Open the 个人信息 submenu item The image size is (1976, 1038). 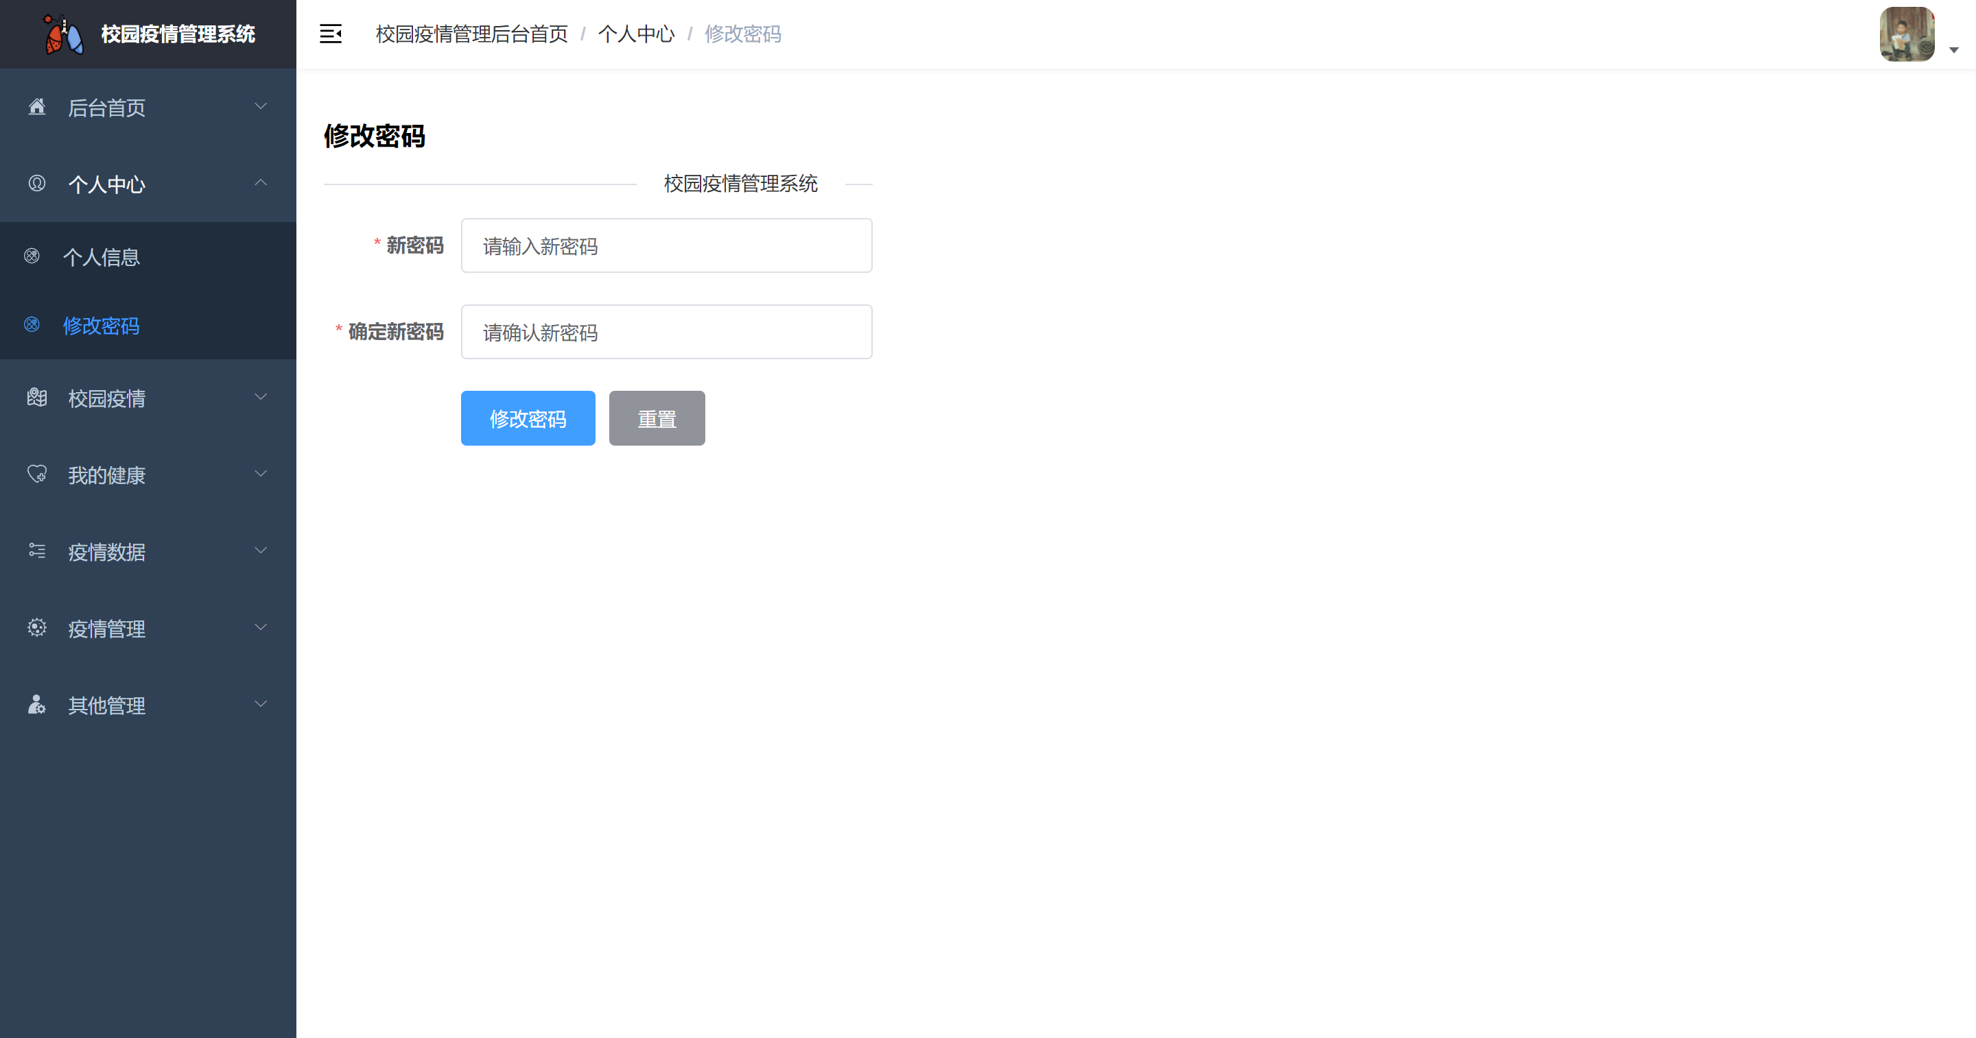(102, 257)
